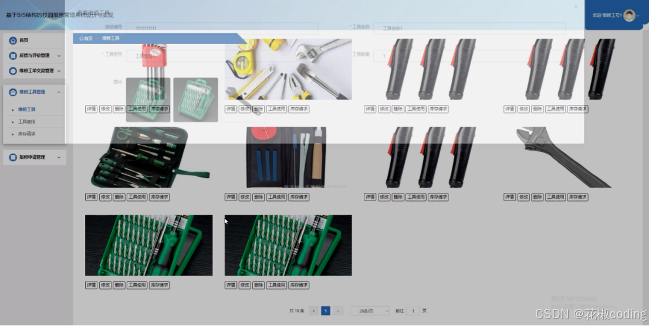Click the 首页 home icon in sidebar
Screen dimensions: 649x326
[13, 40]
